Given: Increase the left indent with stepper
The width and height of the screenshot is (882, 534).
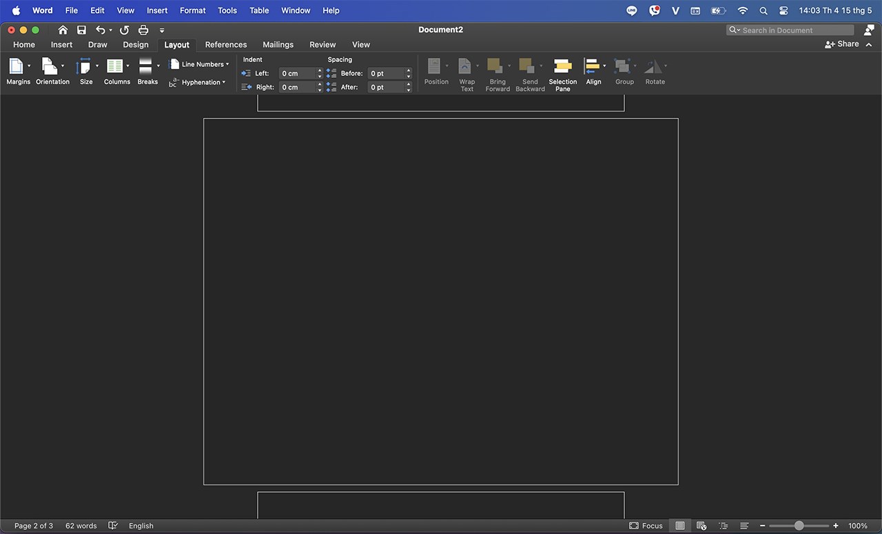Looking at the screenshot, I should point(320,70).
